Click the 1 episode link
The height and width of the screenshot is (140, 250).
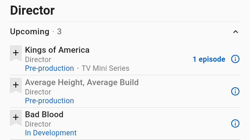coord(209,59)
